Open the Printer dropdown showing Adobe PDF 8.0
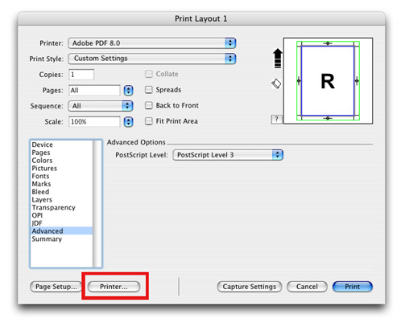The image size is (405, 326). pos(152,43)
